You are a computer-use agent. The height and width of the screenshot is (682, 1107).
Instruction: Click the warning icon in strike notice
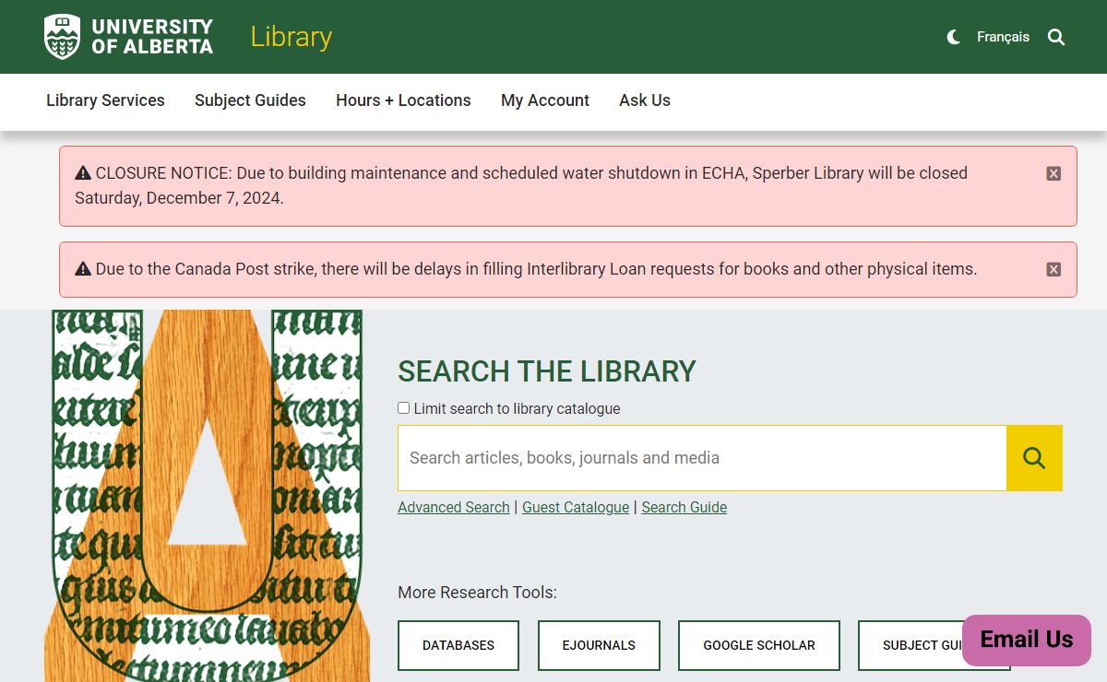[x=83, y=269]
